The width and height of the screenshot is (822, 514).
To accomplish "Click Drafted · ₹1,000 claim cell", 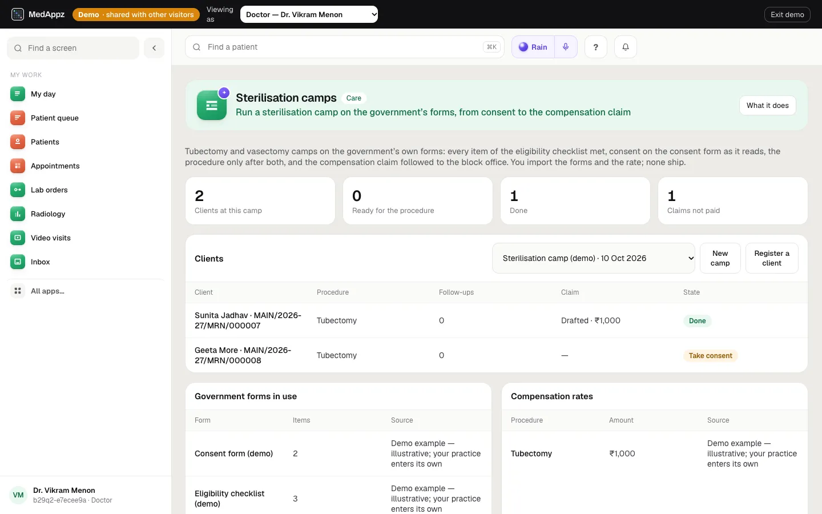I will click(591, 320).
